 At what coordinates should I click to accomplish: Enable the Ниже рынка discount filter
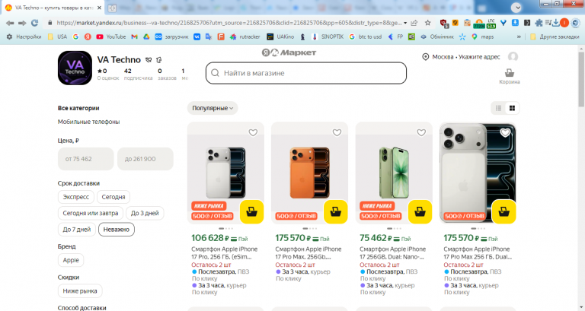(80, 291)
